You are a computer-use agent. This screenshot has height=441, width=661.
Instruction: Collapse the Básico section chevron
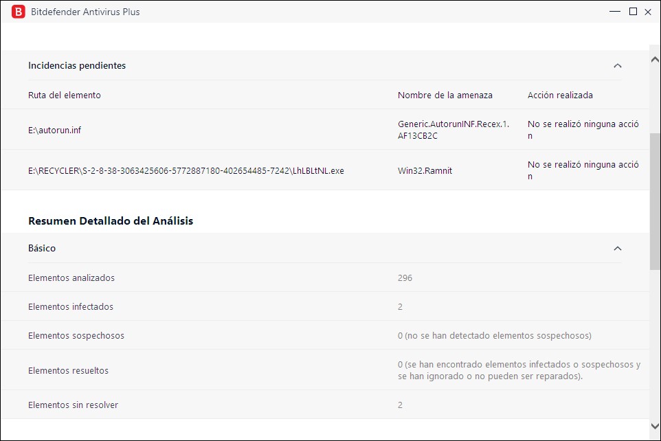click(617, 249)
